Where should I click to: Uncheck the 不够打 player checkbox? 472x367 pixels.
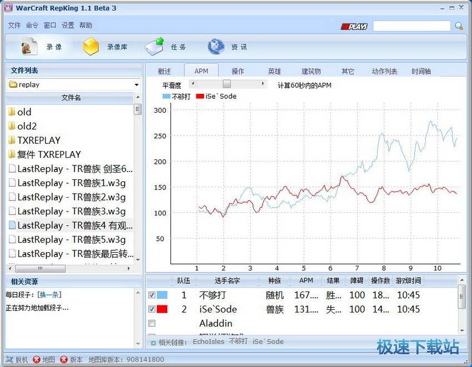click(x=152, y=295)
